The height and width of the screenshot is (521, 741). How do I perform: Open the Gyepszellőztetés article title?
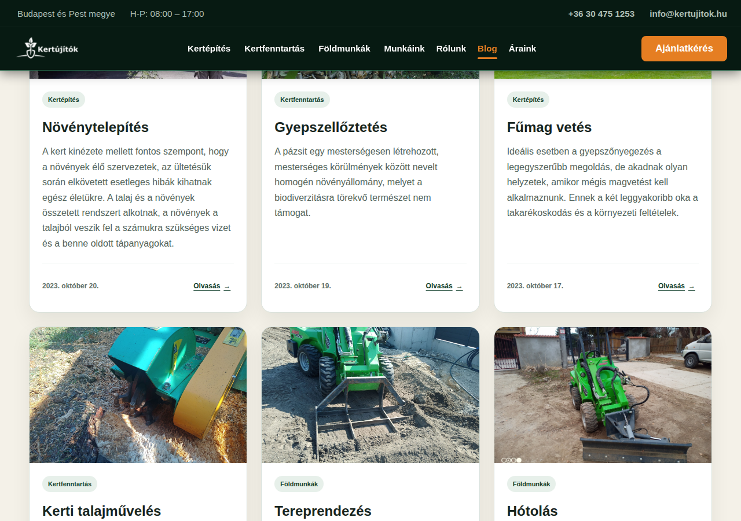331,127
